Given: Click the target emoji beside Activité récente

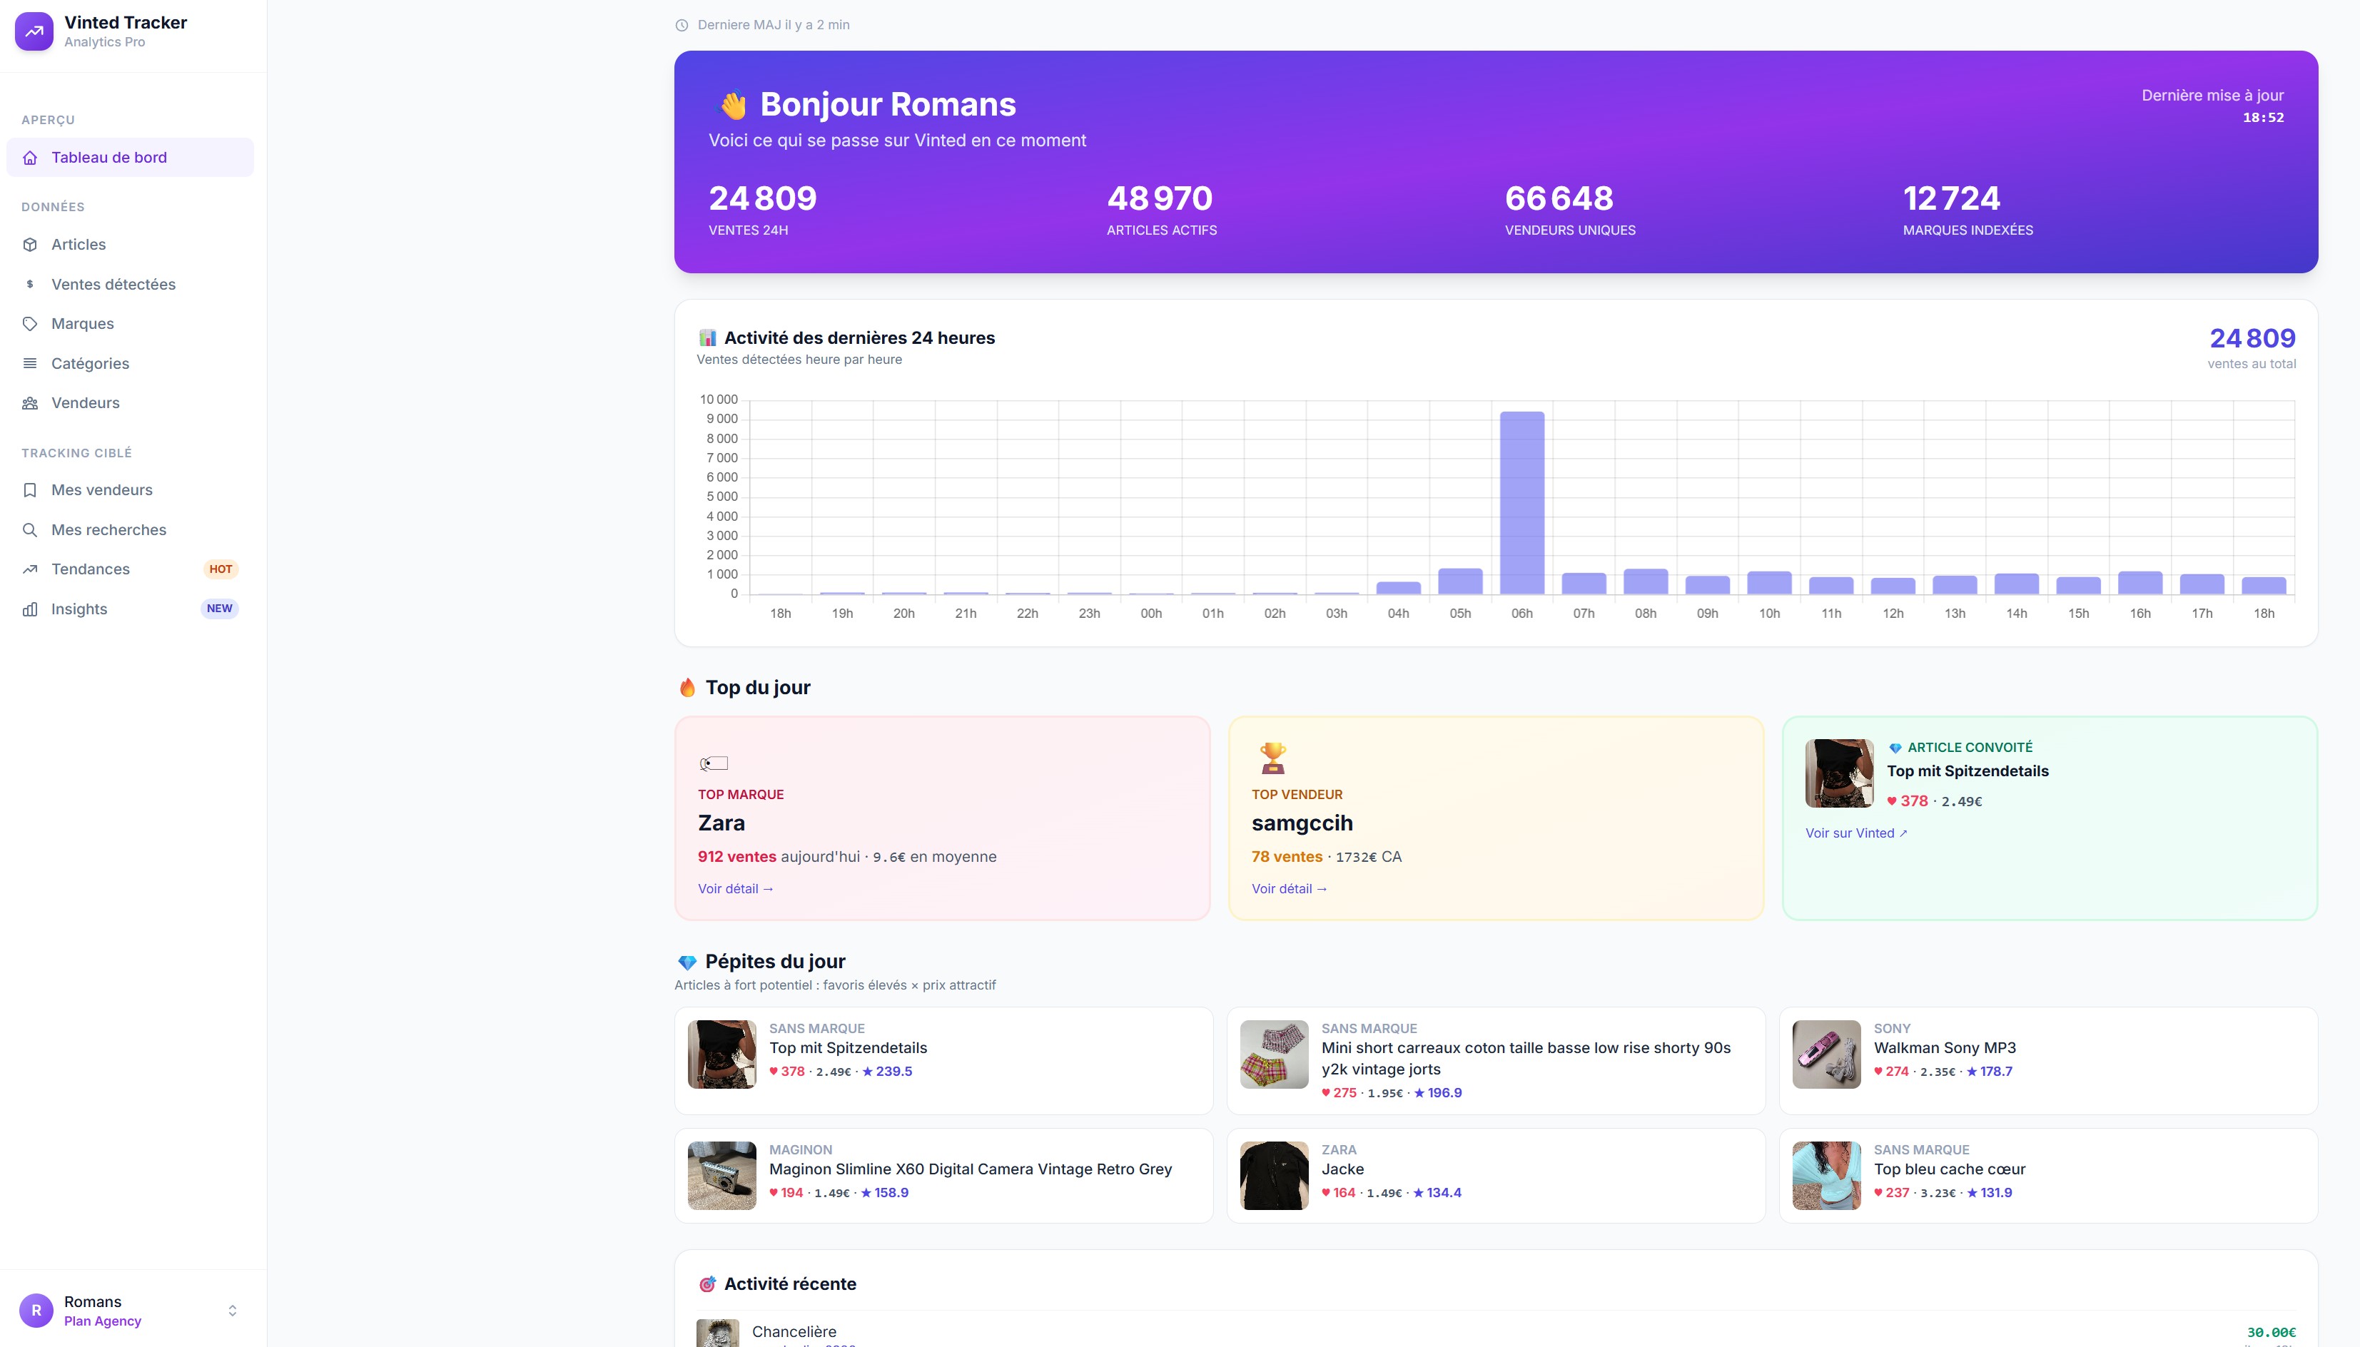Looking at the screenshot, I should pyautogui.click(x=708, y=1284).
